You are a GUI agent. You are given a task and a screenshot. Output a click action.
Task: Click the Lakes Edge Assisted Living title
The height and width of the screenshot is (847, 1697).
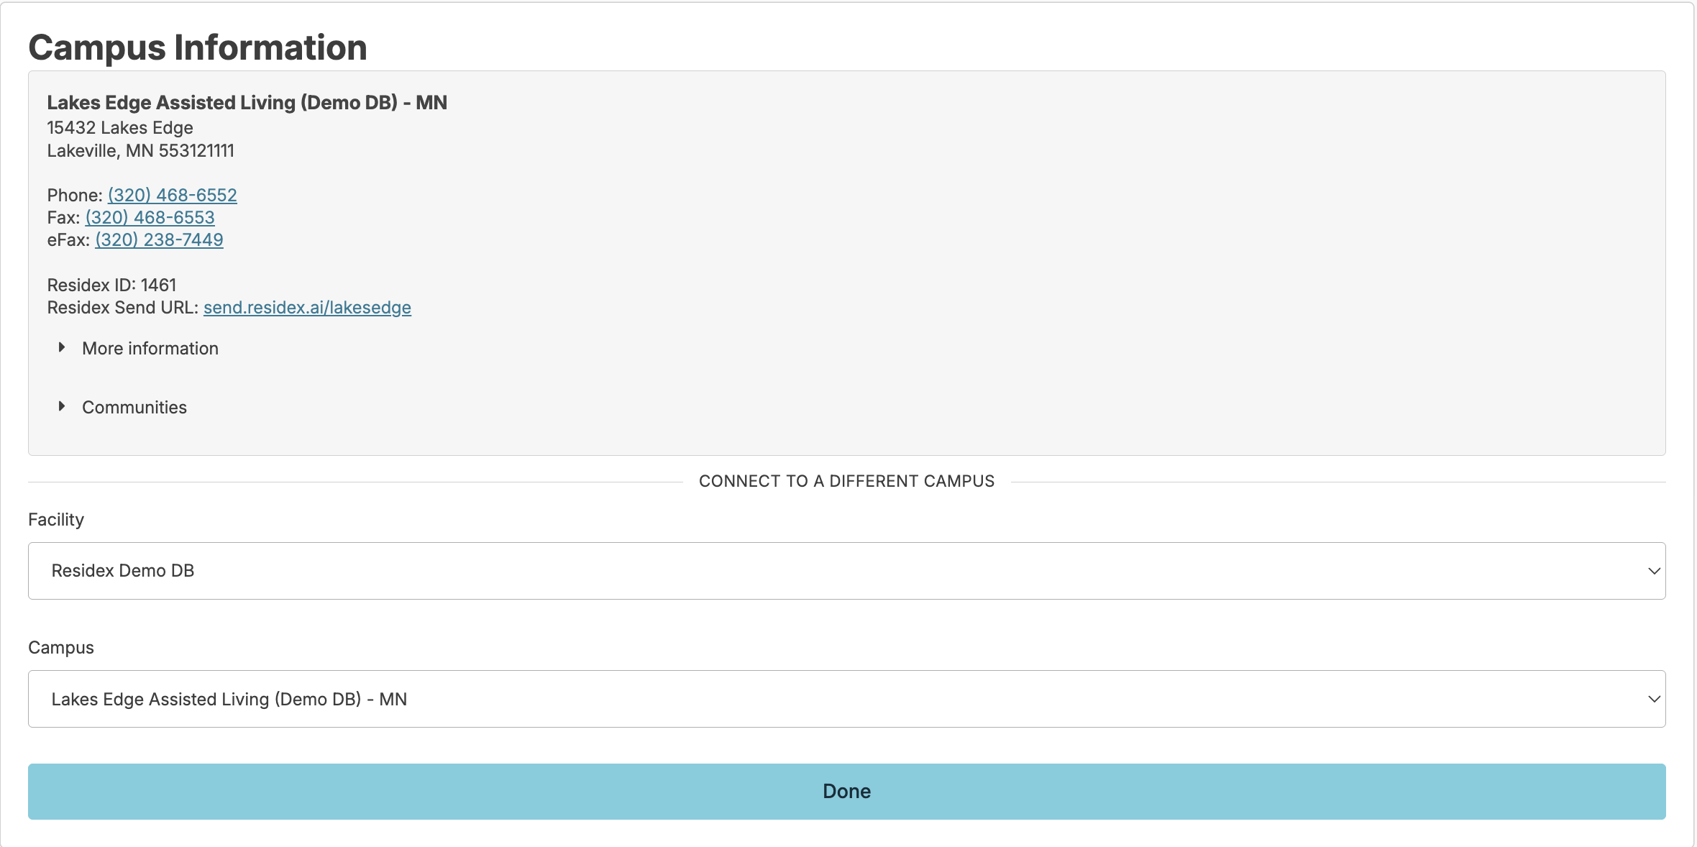247,103
